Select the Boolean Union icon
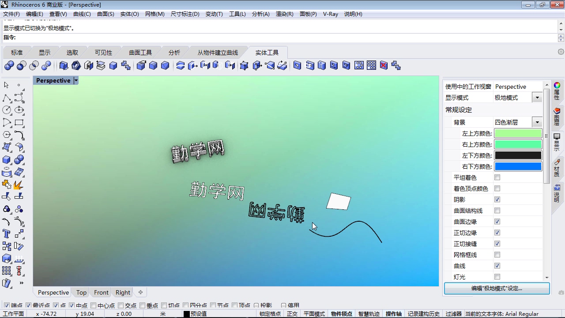 pos(9,66)
